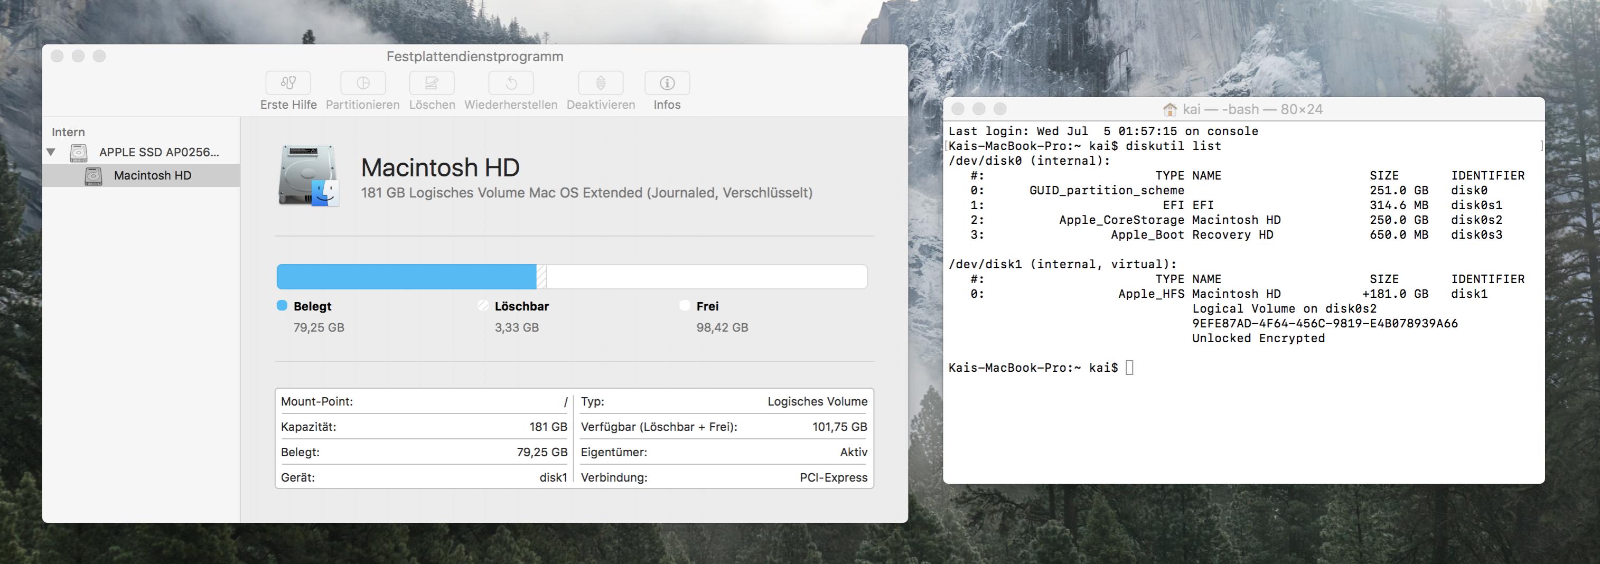Viewport: 1600px width, 564px height.
Task: Click the Kapazität 181 GB row
Action: [x=424, y=427]
